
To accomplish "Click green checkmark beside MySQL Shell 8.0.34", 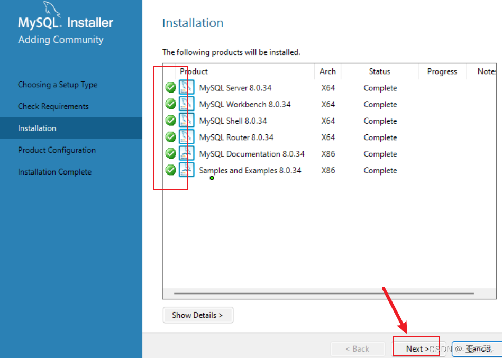I will pyautogui.click(x=171, y=121).
